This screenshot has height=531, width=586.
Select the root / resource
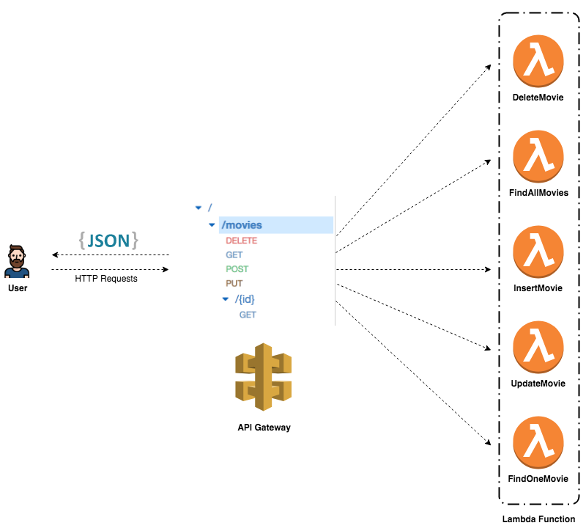[210, 208]
